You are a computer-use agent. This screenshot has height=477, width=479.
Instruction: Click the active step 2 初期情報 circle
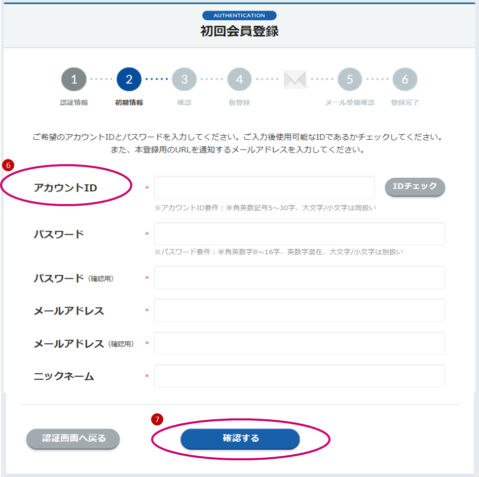coord(129,79)
